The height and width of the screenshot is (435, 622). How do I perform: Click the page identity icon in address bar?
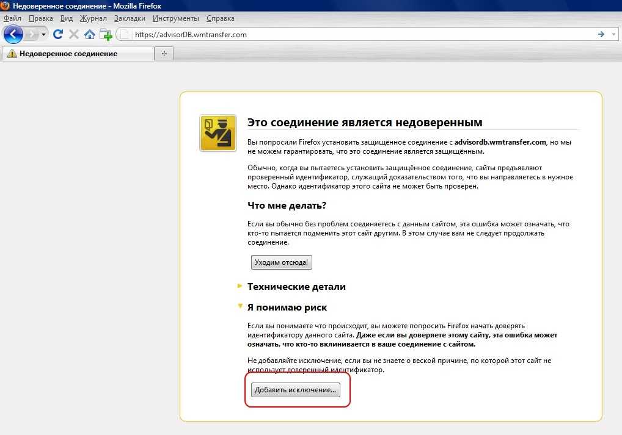124,34
